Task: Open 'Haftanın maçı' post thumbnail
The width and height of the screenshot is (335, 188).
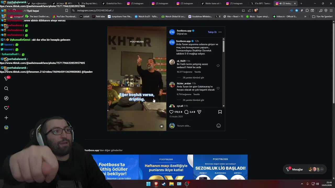Action: click(x=166, y=167)
